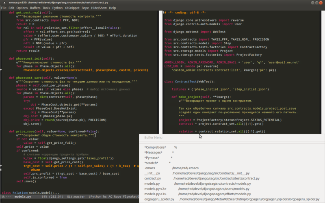Open the File menu
Screen dimensions: 325x203
(x=4, y=8)
